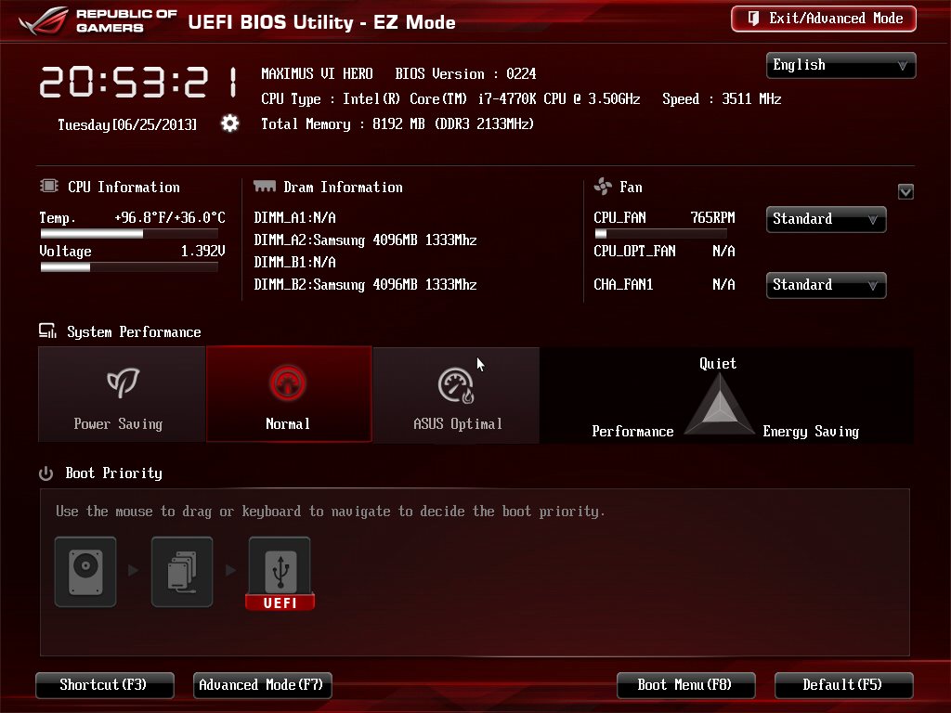
Task: Click the CPU Type i7-4770K text
Action: (x=450, y=98)
